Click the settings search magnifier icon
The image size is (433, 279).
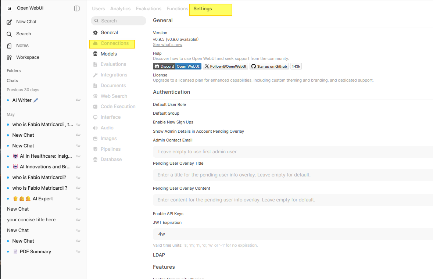96,21
